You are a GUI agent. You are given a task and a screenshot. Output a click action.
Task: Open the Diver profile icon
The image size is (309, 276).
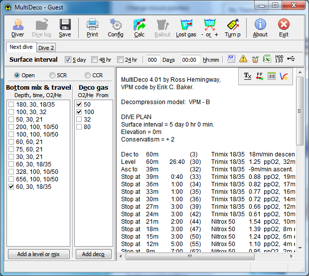pyautogui.click(x=18, y=28)
